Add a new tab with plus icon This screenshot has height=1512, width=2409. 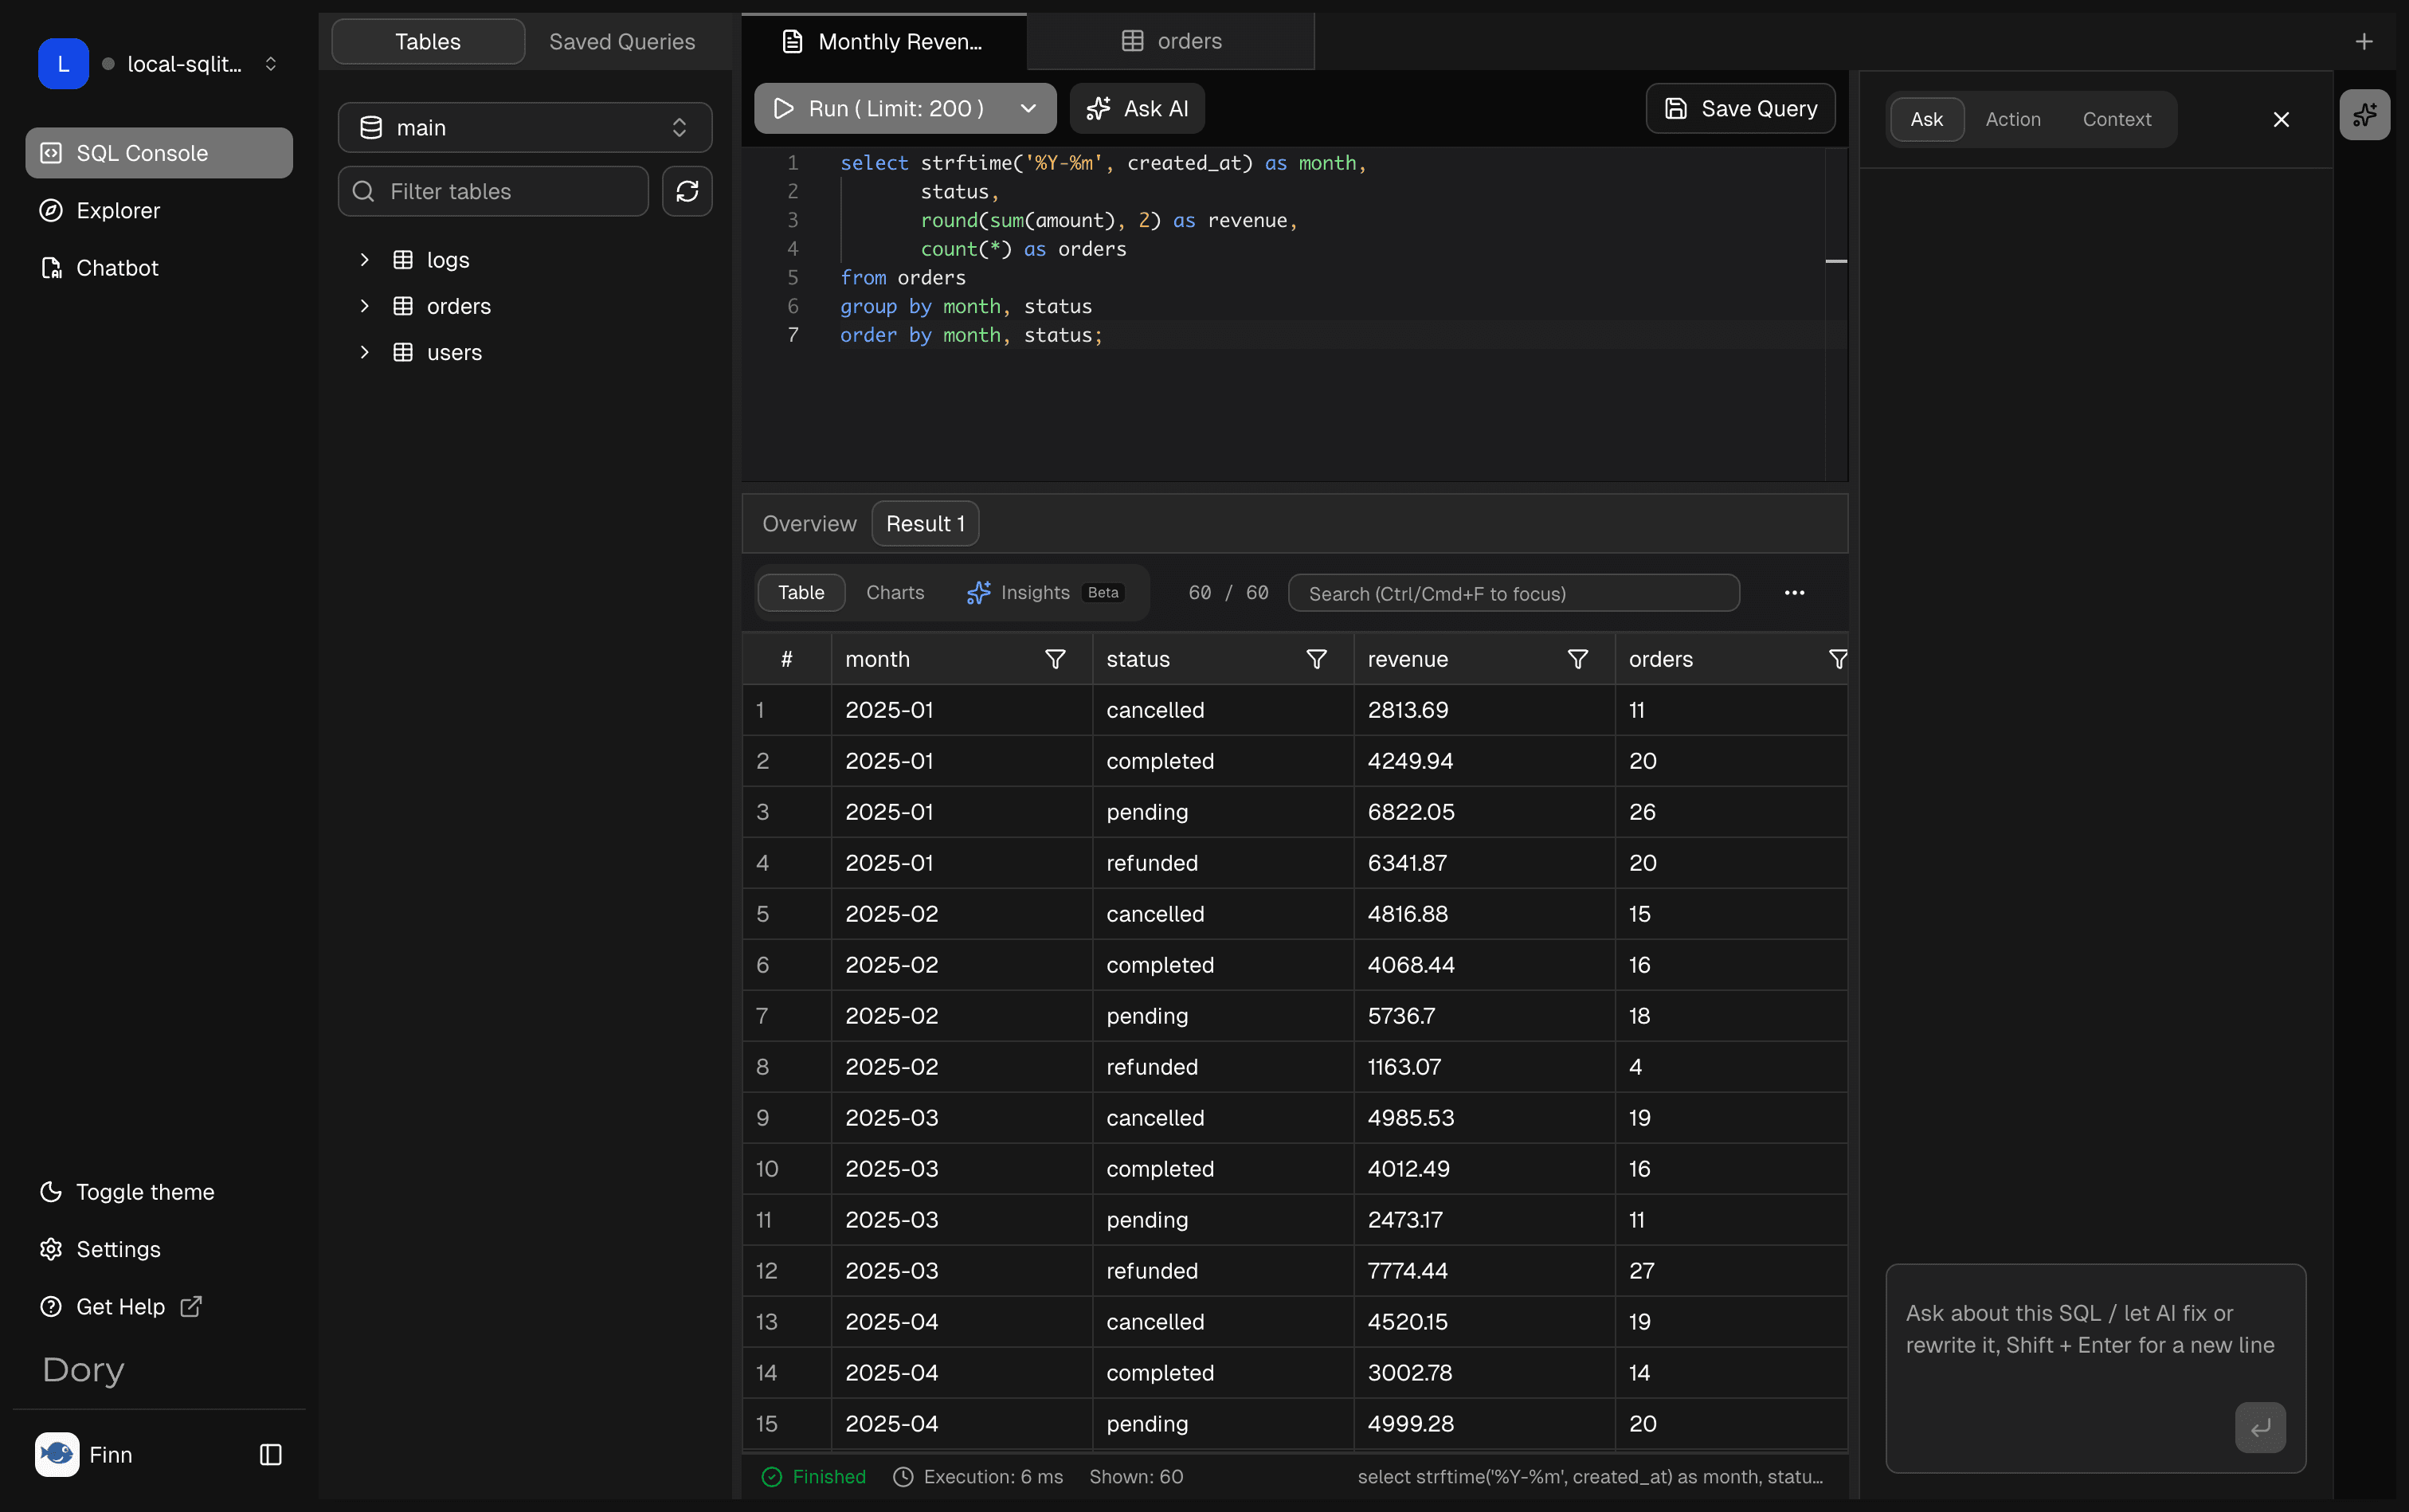point(2364,41)
